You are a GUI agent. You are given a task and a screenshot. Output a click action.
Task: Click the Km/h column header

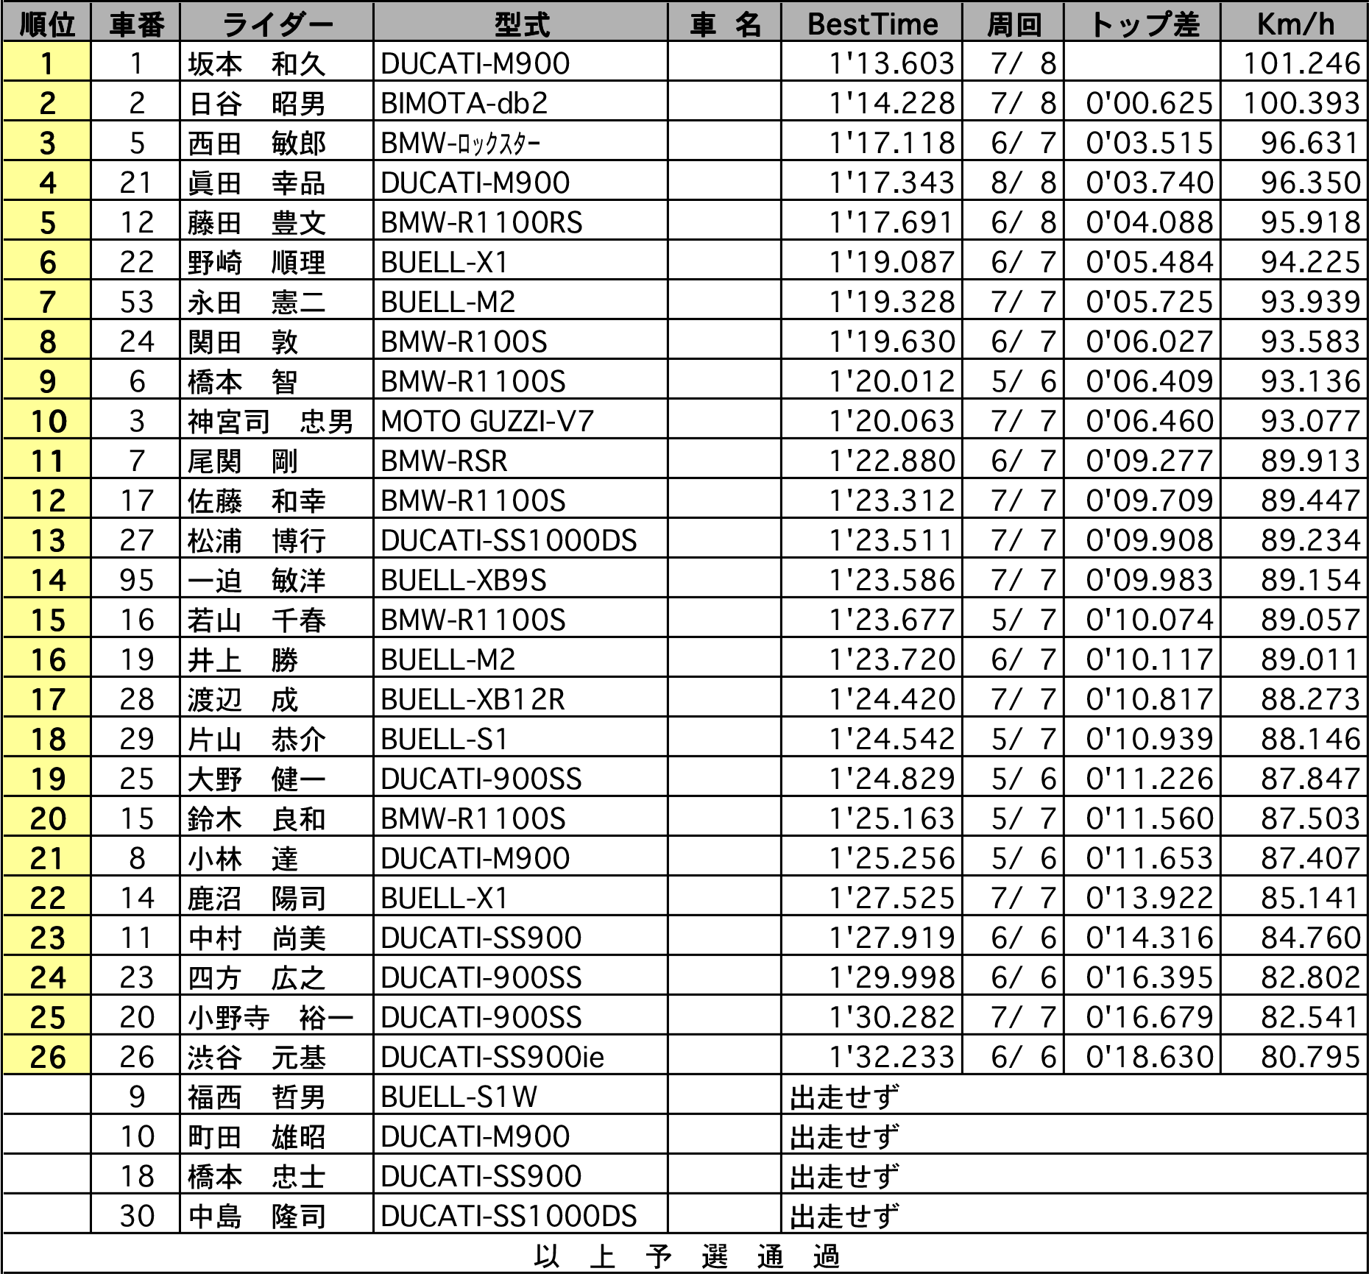click(x=1295, y=24)
